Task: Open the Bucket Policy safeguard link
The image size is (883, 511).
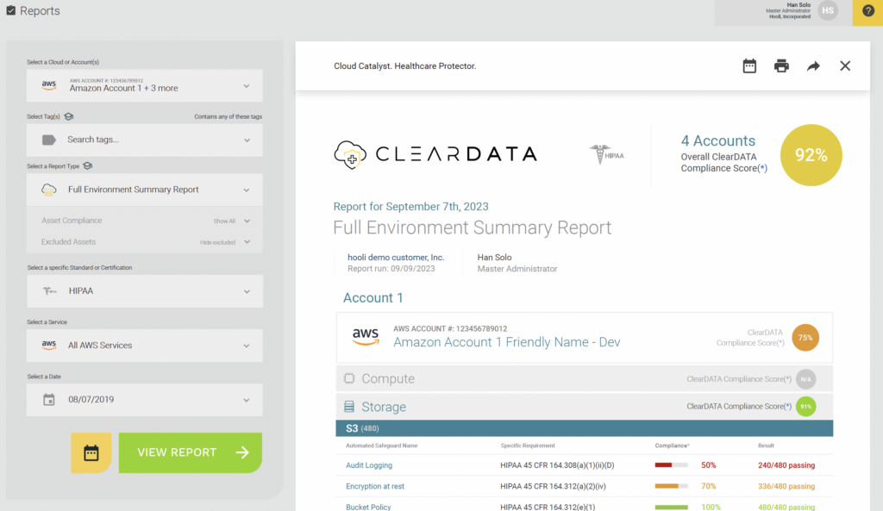Action: click(x=368, y=507)
